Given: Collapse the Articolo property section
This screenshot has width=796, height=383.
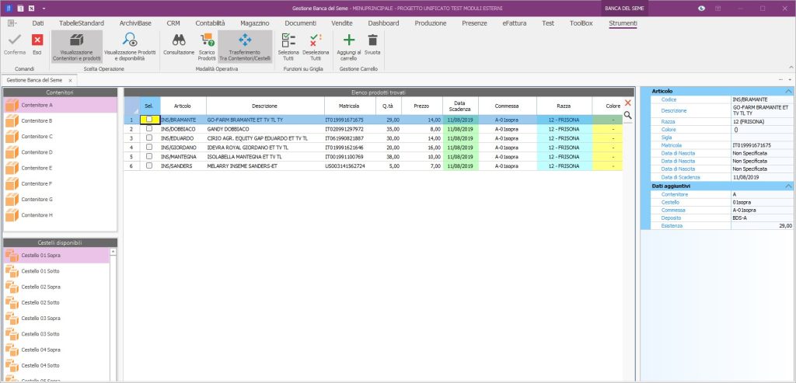Looking at the screenshot, I should (x=788, y=92).
